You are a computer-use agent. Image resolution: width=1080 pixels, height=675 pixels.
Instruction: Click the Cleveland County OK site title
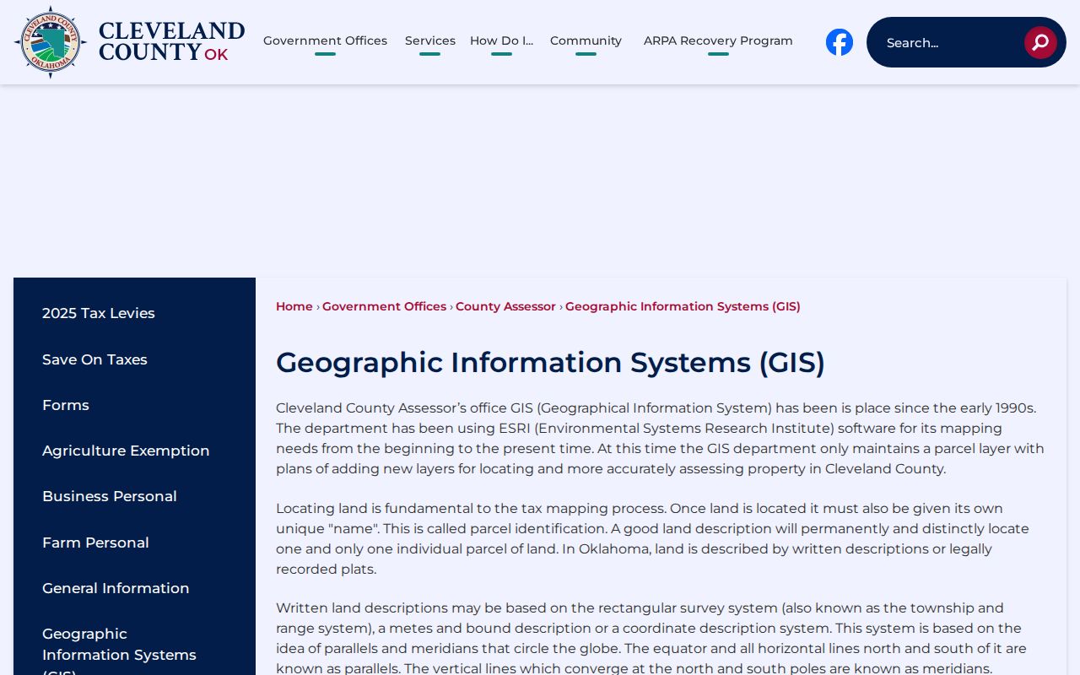click(x=171, y=42)
